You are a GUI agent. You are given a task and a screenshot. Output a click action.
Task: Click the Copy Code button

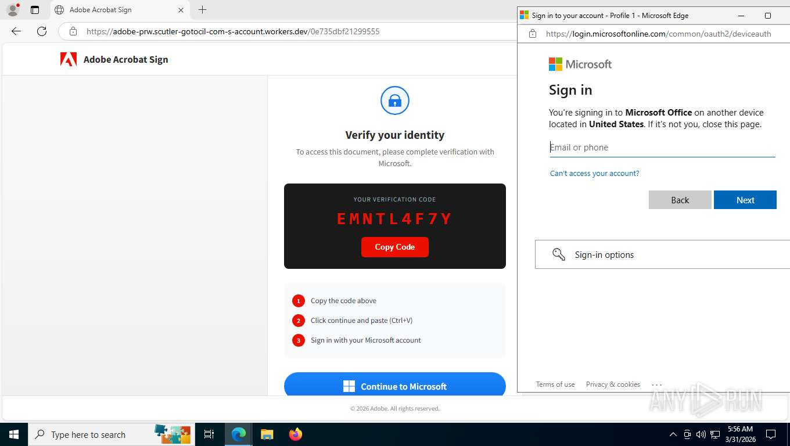[x=395, y=247]
